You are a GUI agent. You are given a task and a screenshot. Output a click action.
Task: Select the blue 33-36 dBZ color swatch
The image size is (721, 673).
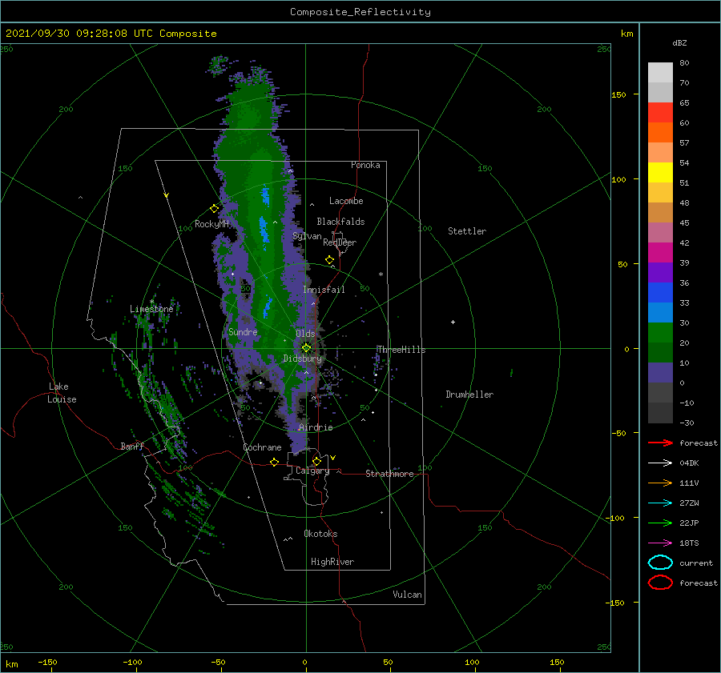(660, 293)
